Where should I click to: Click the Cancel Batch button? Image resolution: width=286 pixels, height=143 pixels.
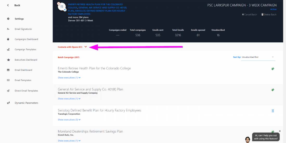[x=249, y=15]
